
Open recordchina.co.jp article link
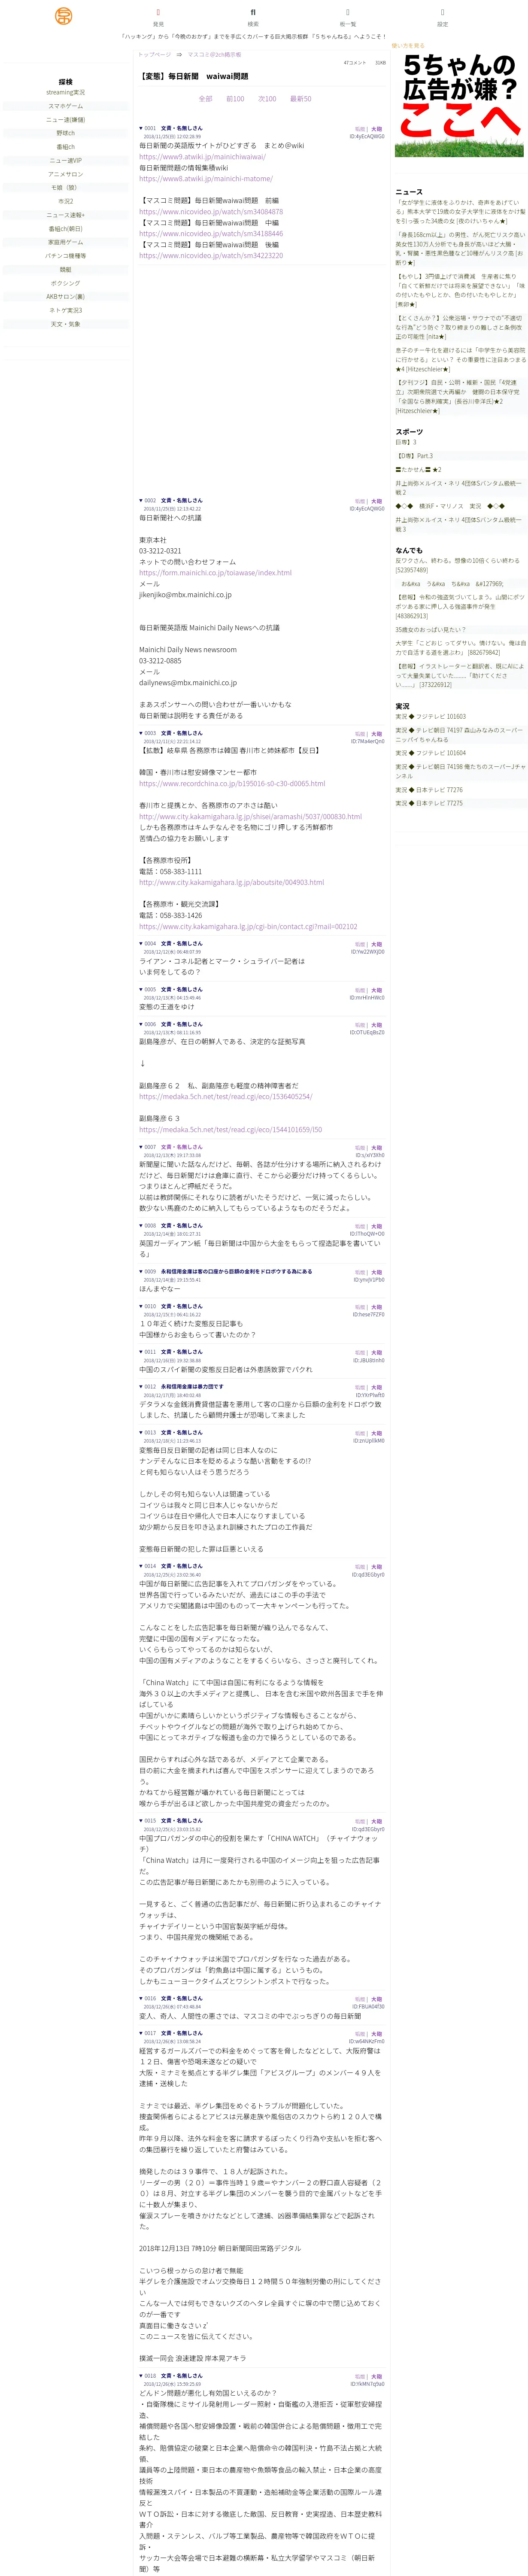(232, 784)
